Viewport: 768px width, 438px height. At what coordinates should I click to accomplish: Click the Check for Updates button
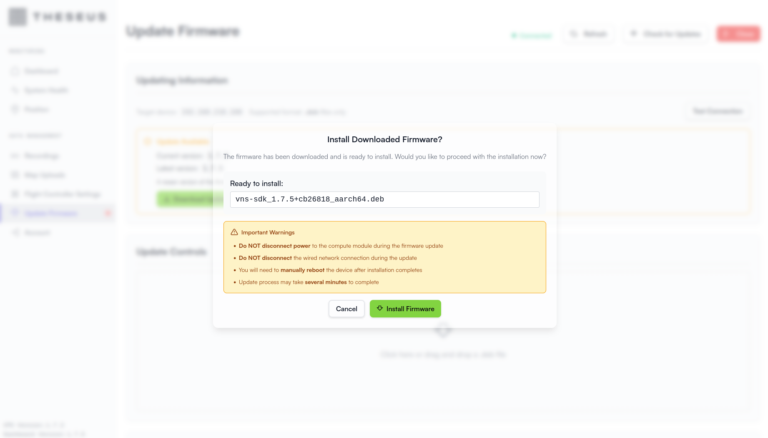(666, 34)
